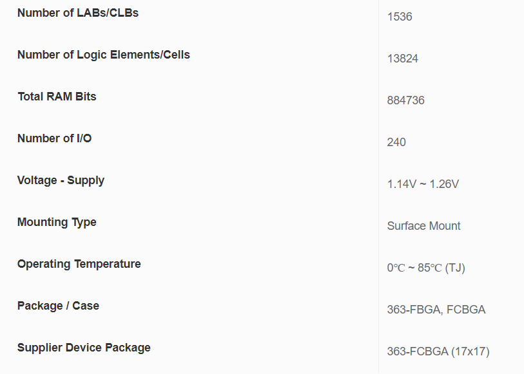The image size is (524, 374).
Task: Click the 'Mounting Type' label
Action: click(57, 222)
